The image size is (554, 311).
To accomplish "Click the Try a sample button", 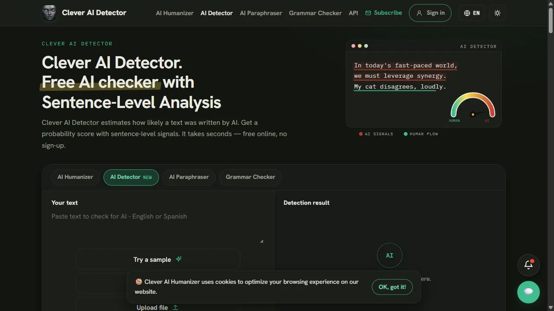I will [158, 260].
